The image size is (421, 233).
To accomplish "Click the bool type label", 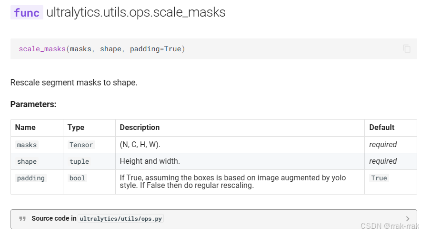I will [77, 178].
